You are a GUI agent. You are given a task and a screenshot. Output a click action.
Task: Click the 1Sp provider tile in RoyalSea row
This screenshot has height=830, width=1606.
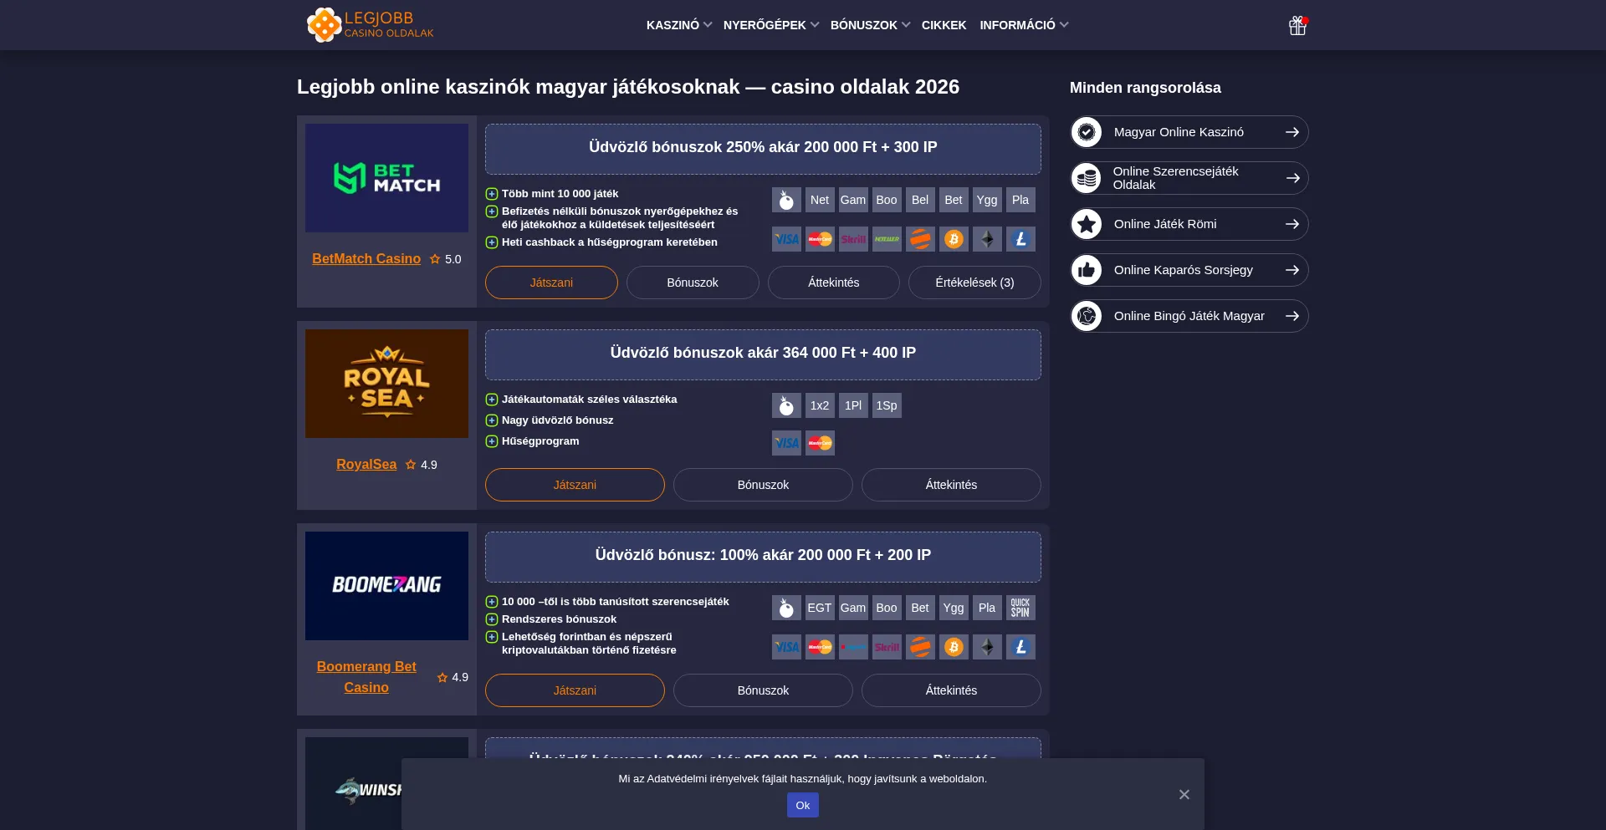[x=887, y=405]
